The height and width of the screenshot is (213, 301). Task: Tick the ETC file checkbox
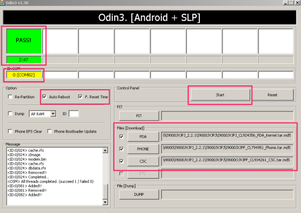point(121,174)
